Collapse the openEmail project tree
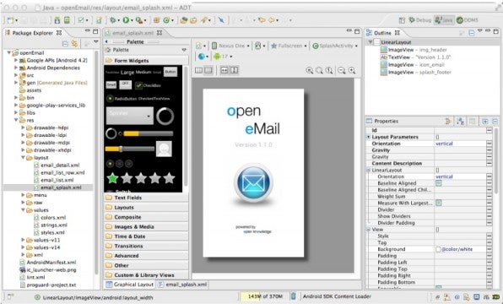503x304 pixels. (9, 52)
